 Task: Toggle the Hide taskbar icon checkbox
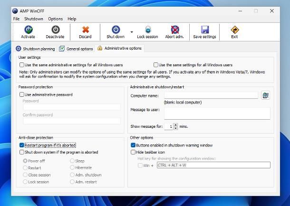tap(133, 152)
